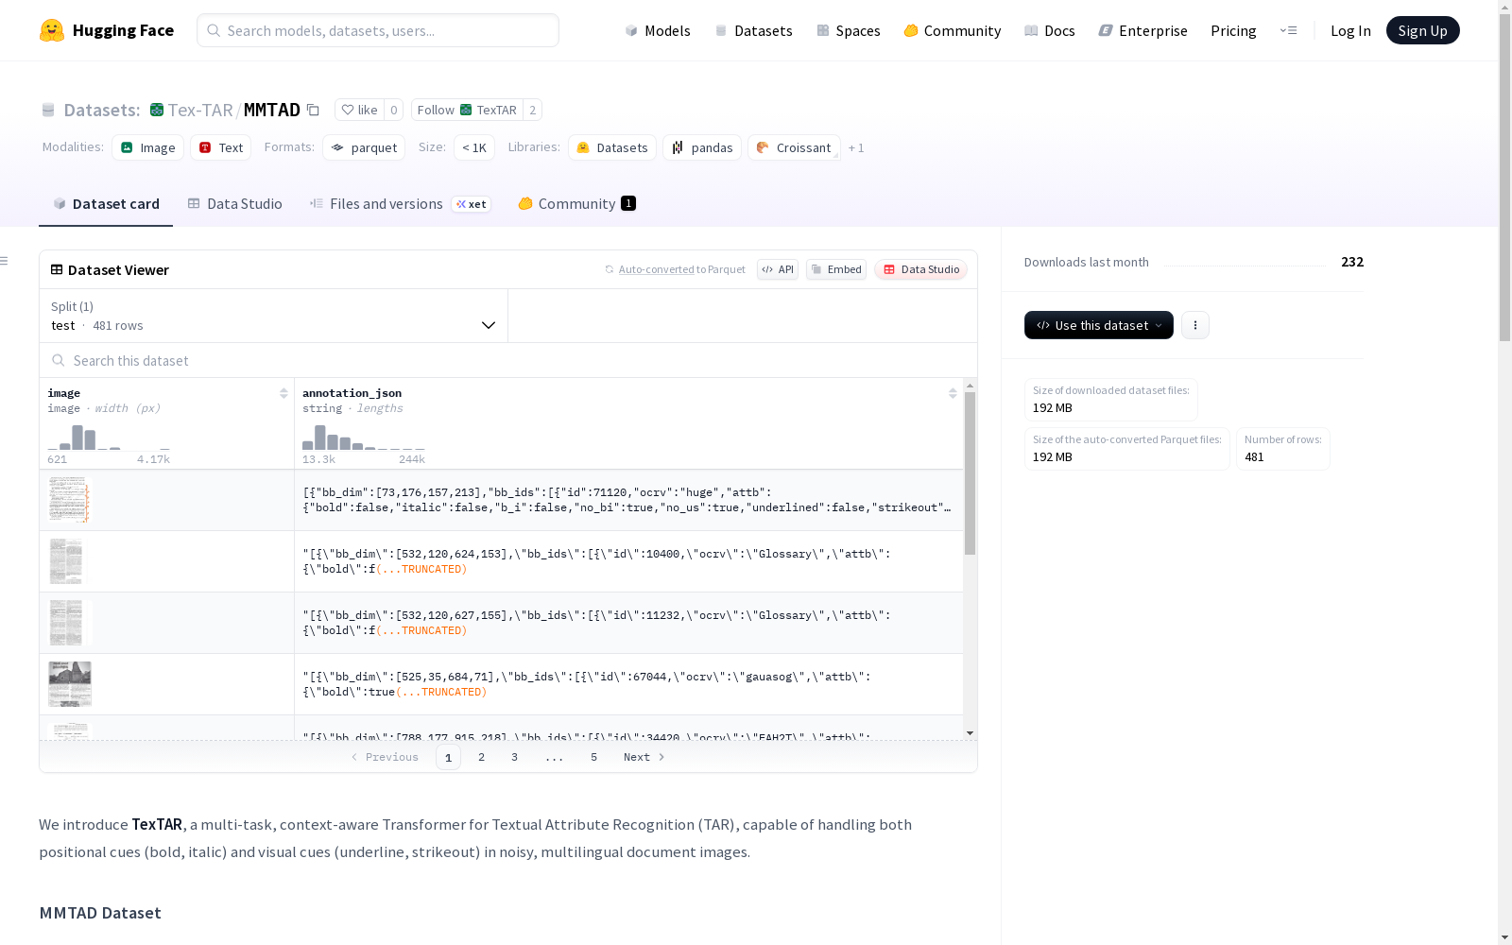Image resolution: width=1512 pixels, height=945 pixels.
Task: Like the MMTAD dataset
Action: pos(359,111)
